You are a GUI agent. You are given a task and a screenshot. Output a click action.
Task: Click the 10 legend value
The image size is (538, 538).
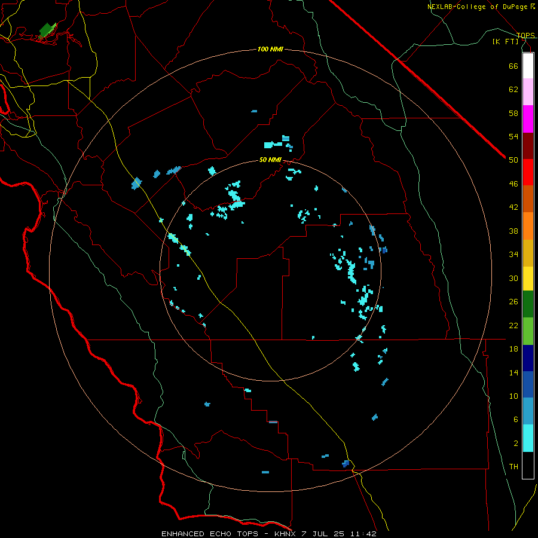tap(513, 396)
